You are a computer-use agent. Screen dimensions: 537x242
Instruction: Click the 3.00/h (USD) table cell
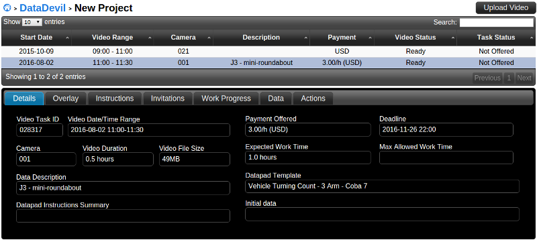pos(342,63)
